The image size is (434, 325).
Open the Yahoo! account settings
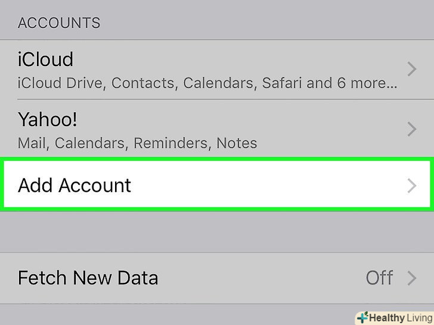click(209, 130)
